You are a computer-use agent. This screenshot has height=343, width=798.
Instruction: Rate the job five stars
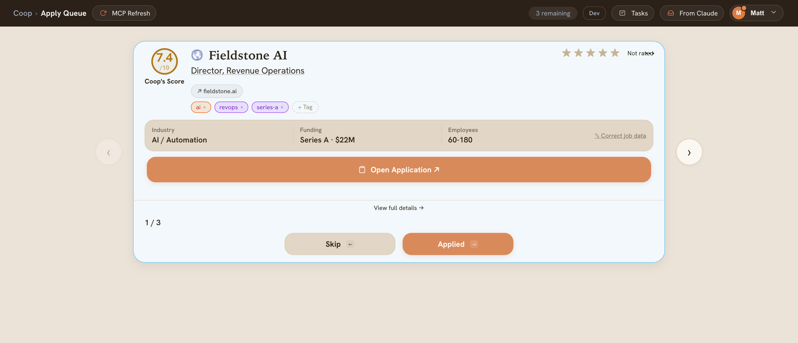tap(615, 53)
